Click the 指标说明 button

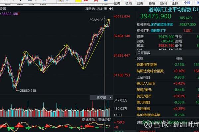104,120
